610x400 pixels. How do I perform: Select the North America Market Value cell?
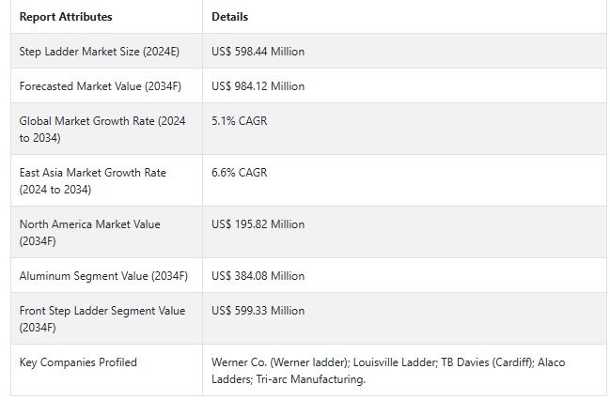tap(90, 232)
